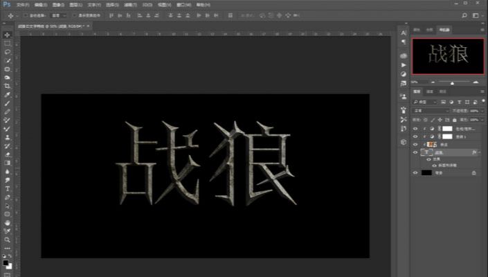Hide the top Hue/Saturation adjustment layer
The image size is (488, 277).
(x=415, y=129)
